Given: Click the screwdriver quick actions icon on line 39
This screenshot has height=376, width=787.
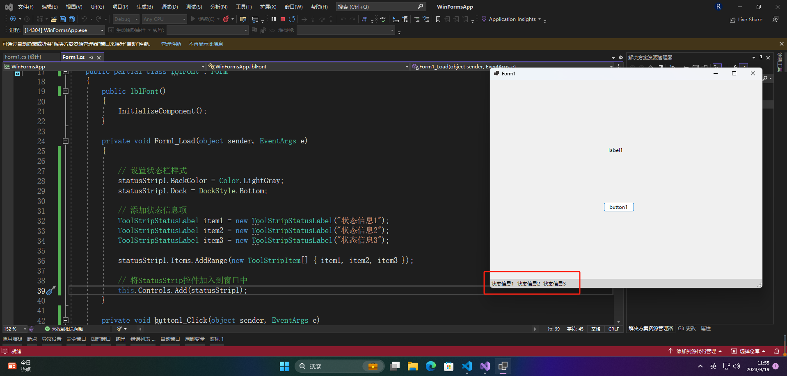Looking at the screenshot, I should point(51,290).
